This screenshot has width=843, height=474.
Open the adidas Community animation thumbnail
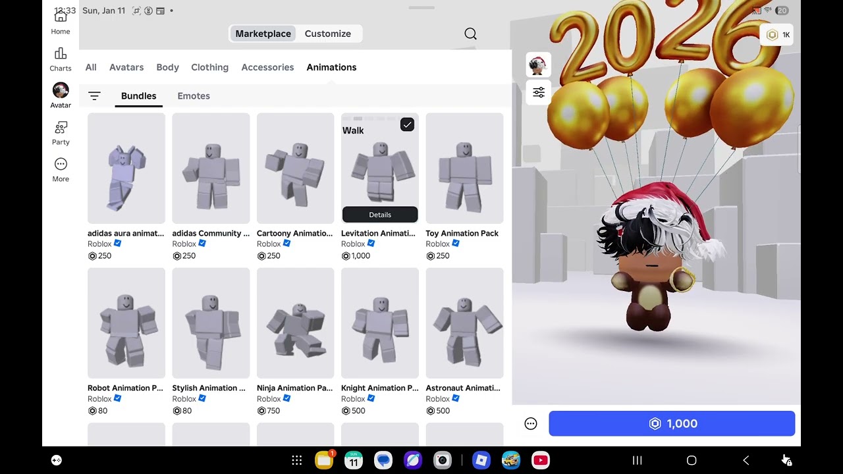pos(211,169)
